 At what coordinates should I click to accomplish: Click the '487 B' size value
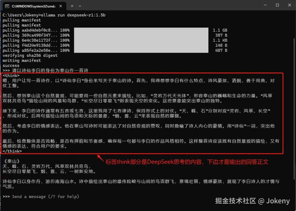point(221,50)
